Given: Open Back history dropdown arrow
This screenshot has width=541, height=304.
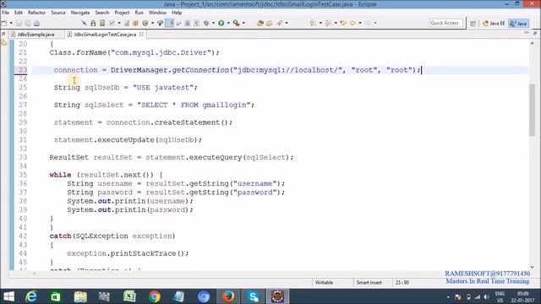Looking at the screenshot, I should pos(360,23).
